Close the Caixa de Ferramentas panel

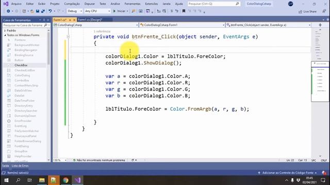point(48,20)
